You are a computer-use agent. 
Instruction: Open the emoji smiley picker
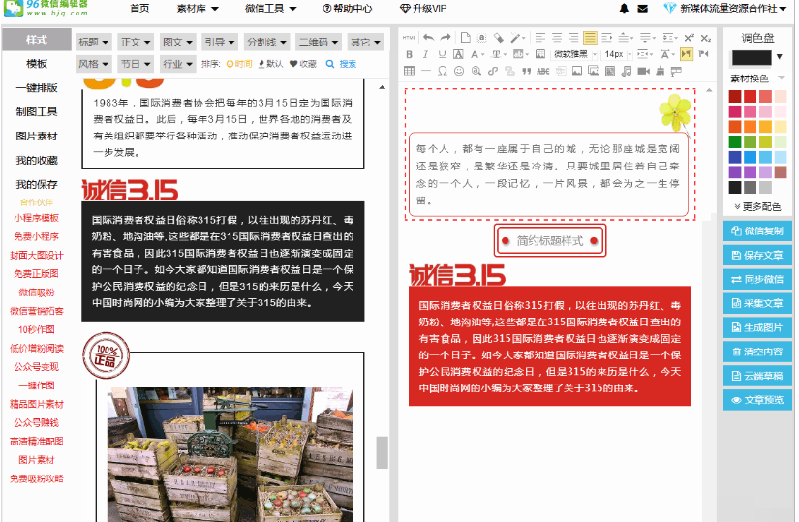(459, 71)
